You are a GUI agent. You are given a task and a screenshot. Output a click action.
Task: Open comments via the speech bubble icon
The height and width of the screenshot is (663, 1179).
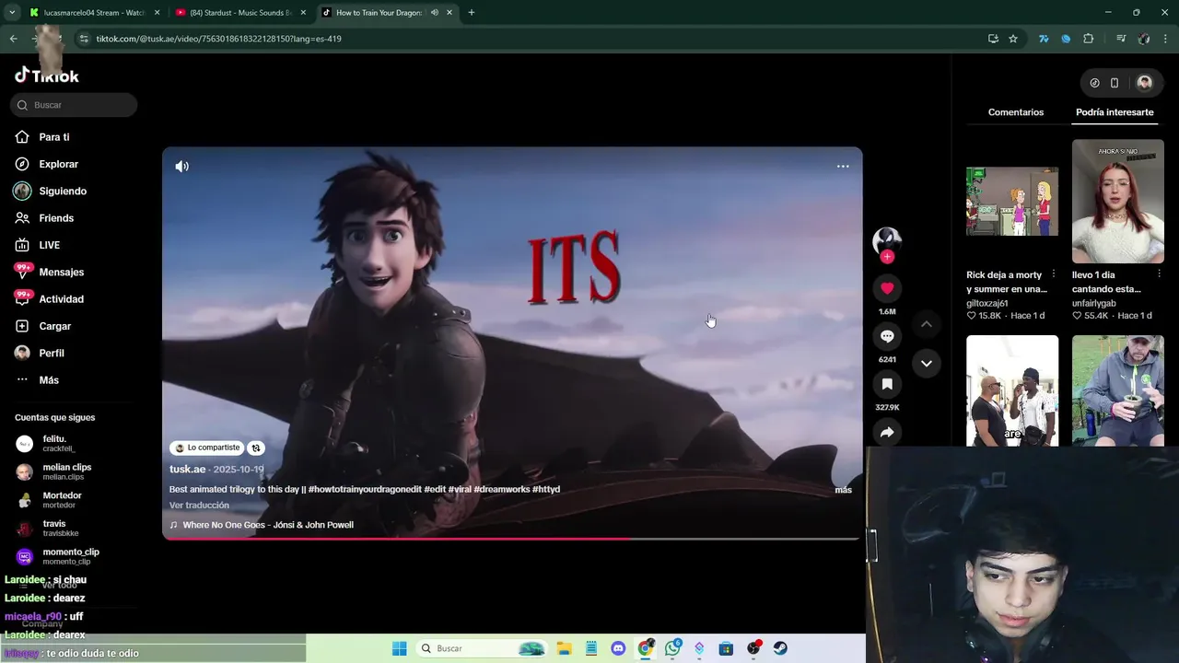[887, 336]
